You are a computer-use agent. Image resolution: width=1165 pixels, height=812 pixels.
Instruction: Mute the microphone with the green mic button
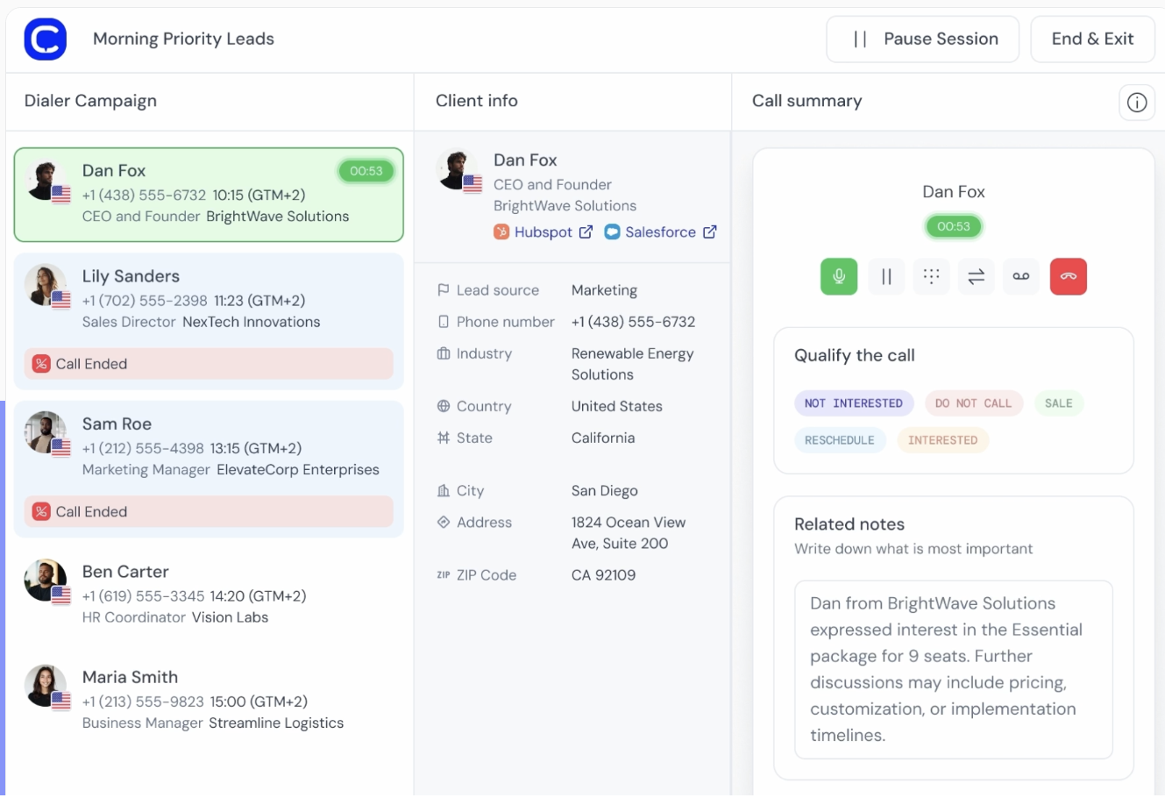[x=839, y=276]
